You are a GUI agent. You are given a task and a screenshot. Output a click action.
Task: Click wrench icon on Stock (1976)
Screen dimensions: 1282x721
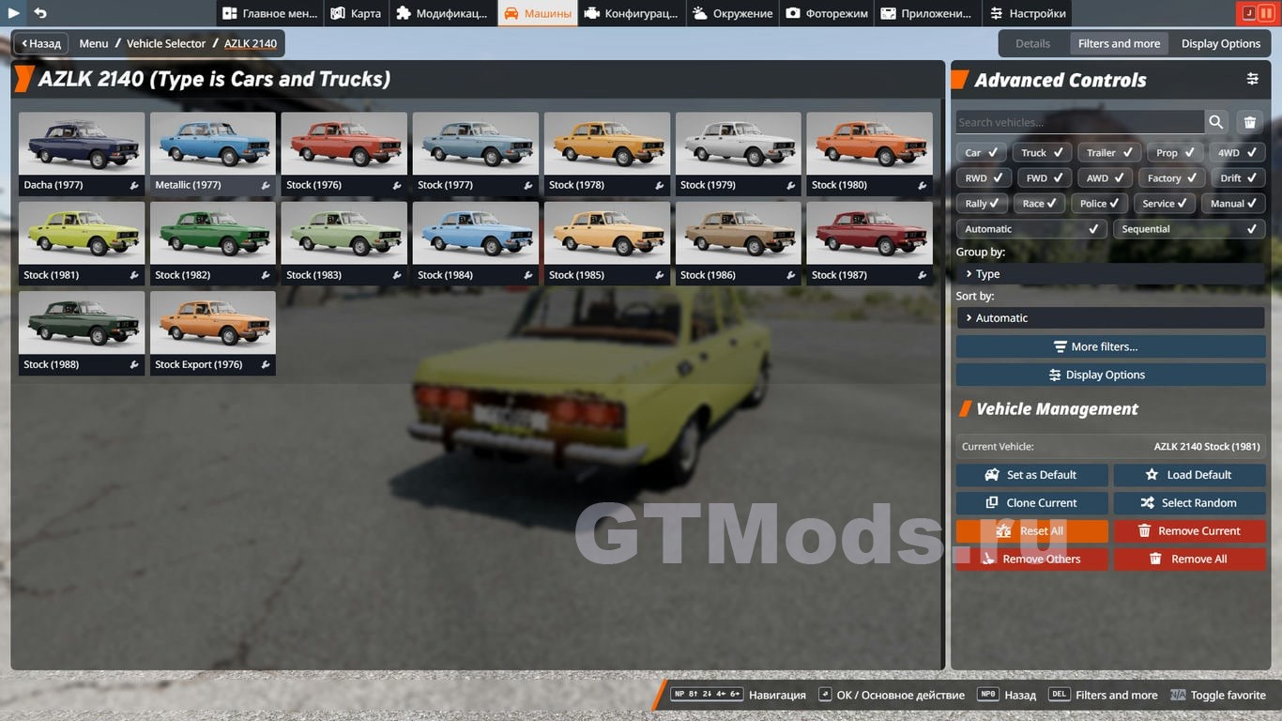(x=397, y=186)
